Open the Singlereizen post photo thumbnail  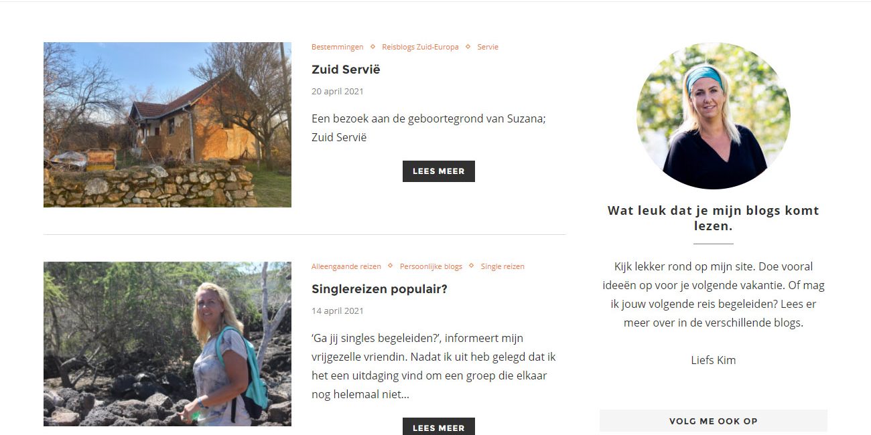[167, 344]
